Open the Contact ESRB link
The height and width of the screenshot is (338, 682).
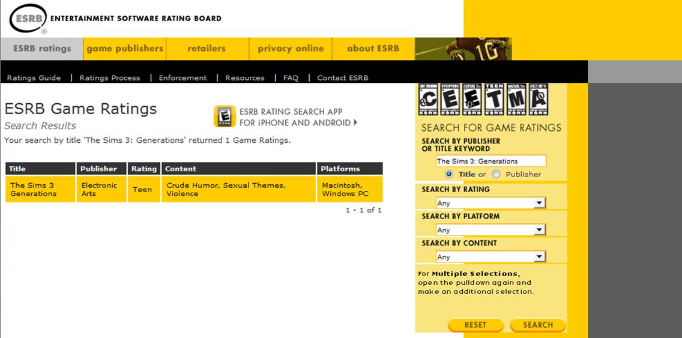[x=343, y=78]
